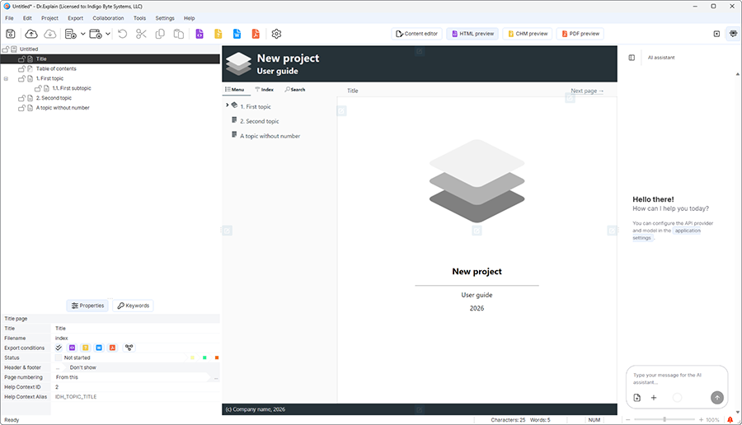Click the Cut scissors icon
This screenshot has height=425, width=742.
[x=141, y=34]
